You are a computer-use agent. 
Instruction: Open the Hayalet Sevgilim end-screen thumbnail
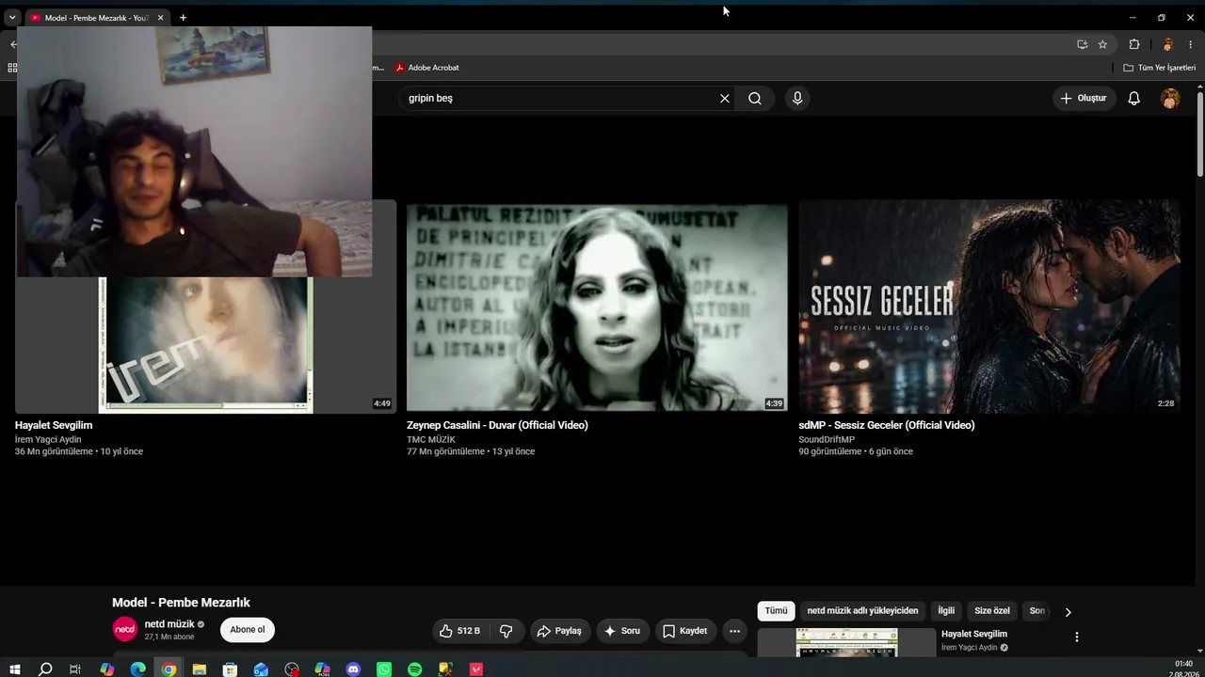pos(205,345)
